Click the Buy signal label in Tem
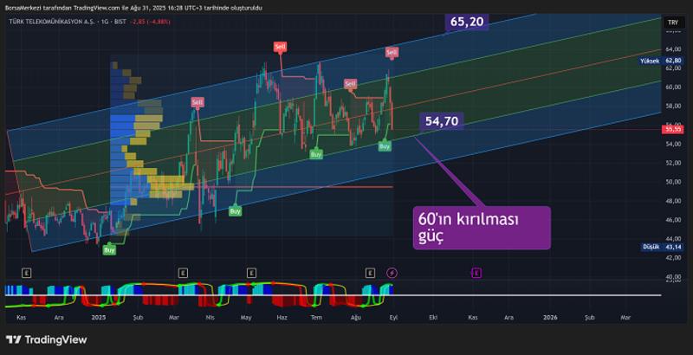693x355 pixels. click(x=315, y=154)
